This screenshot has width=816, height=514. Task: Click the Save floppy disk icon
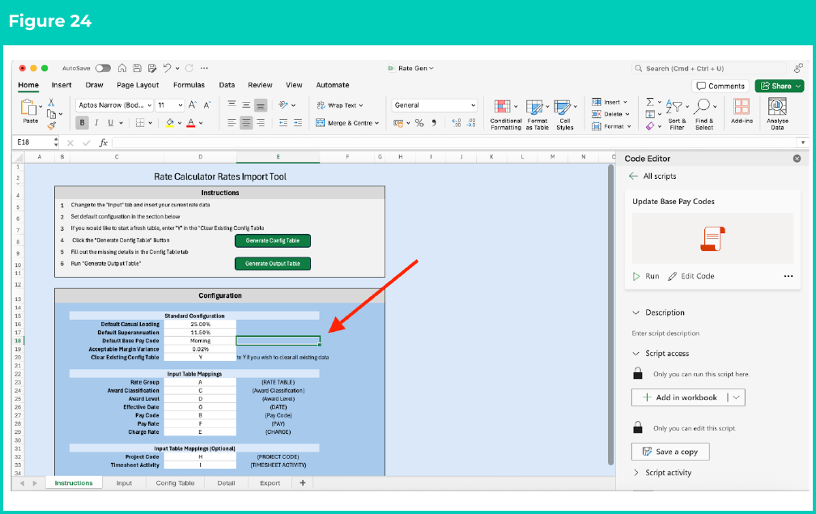(137, 68)
